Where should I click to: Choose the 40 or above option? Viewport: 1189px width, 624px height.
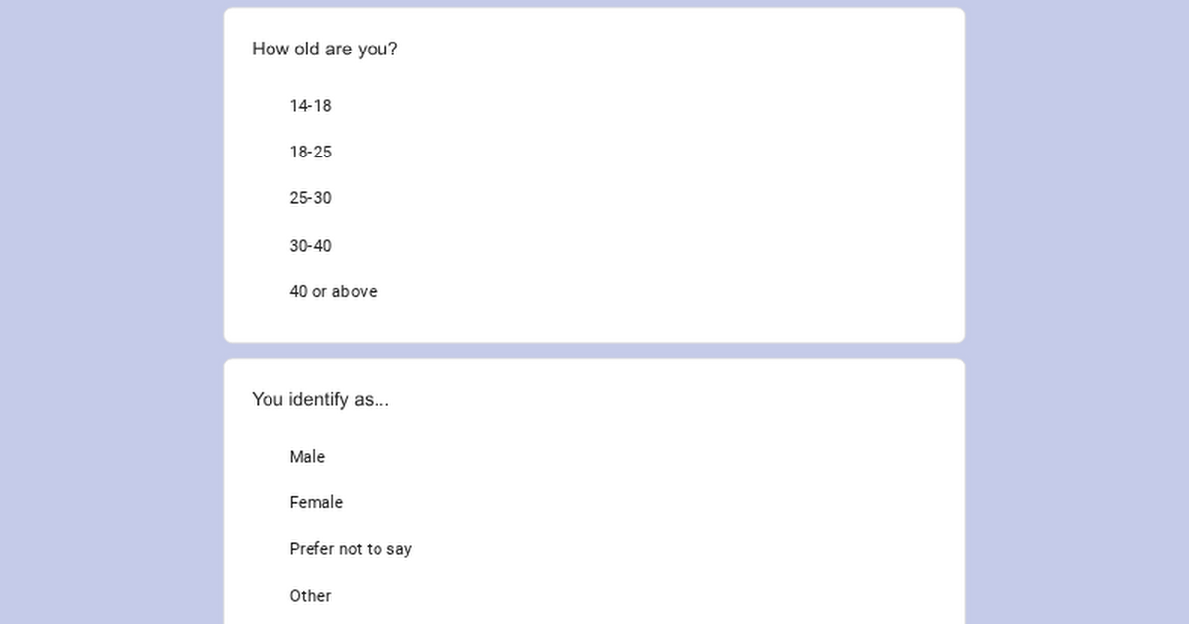[x=333, y=292]
